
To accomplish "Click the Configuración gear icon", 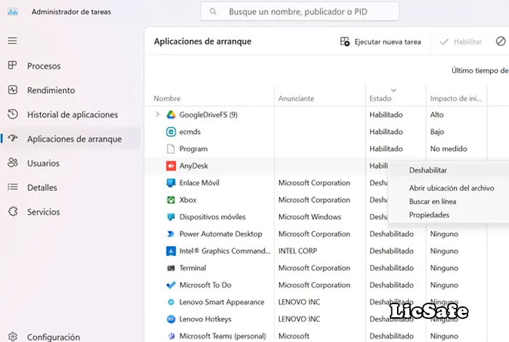I will 12,336.
